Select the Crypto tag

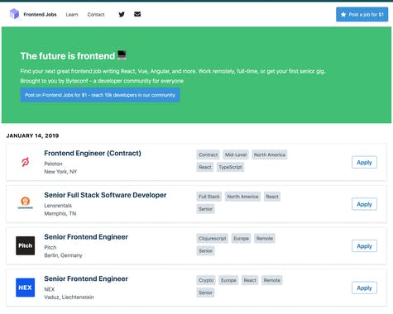point(206,280)
